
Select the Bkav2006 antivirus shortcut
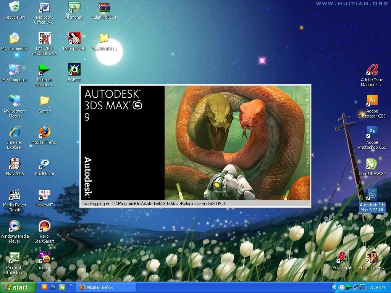click(x=15, y=167)
